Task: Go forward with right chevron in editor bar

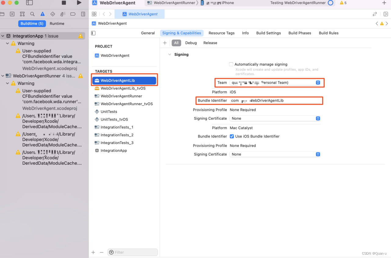Action: click(x=110, y=14)
